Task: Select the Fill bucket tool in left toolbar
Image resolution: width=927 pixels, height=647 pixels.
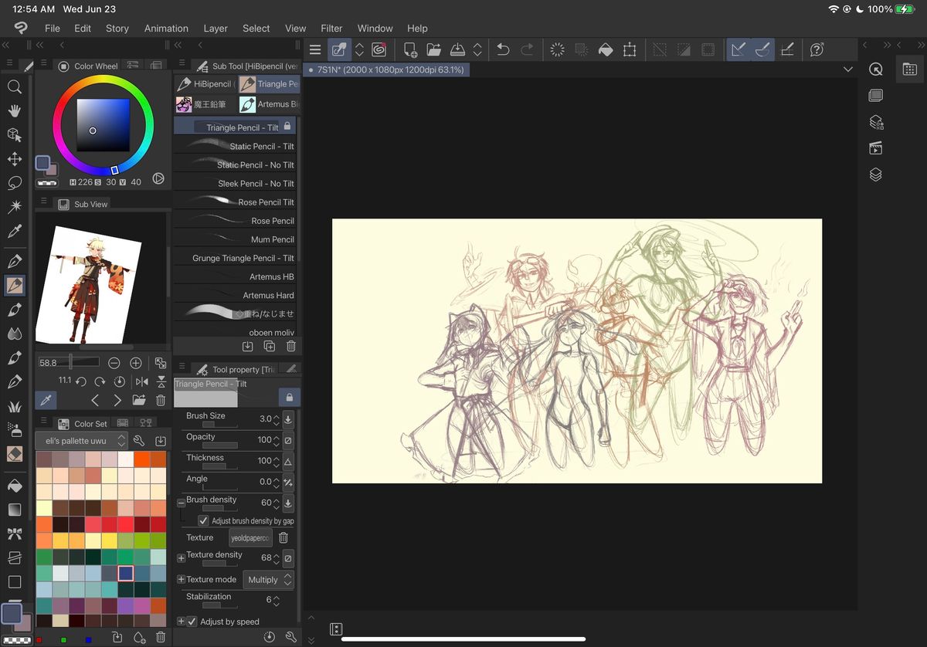Action: (x=15, y=486)
